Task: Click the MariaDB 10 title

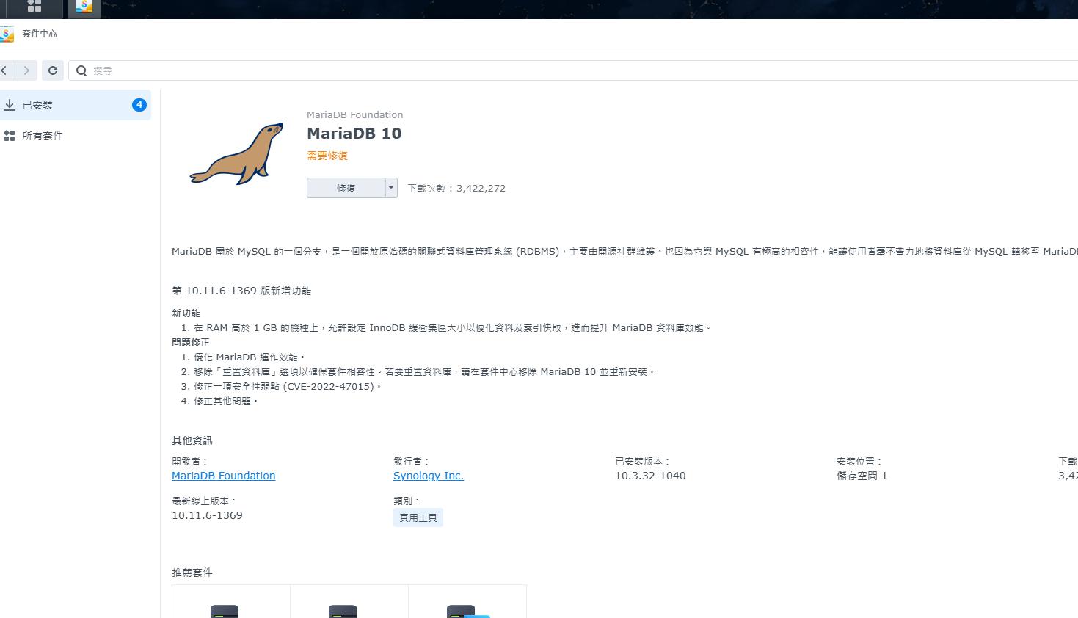Action: [354, 134]
